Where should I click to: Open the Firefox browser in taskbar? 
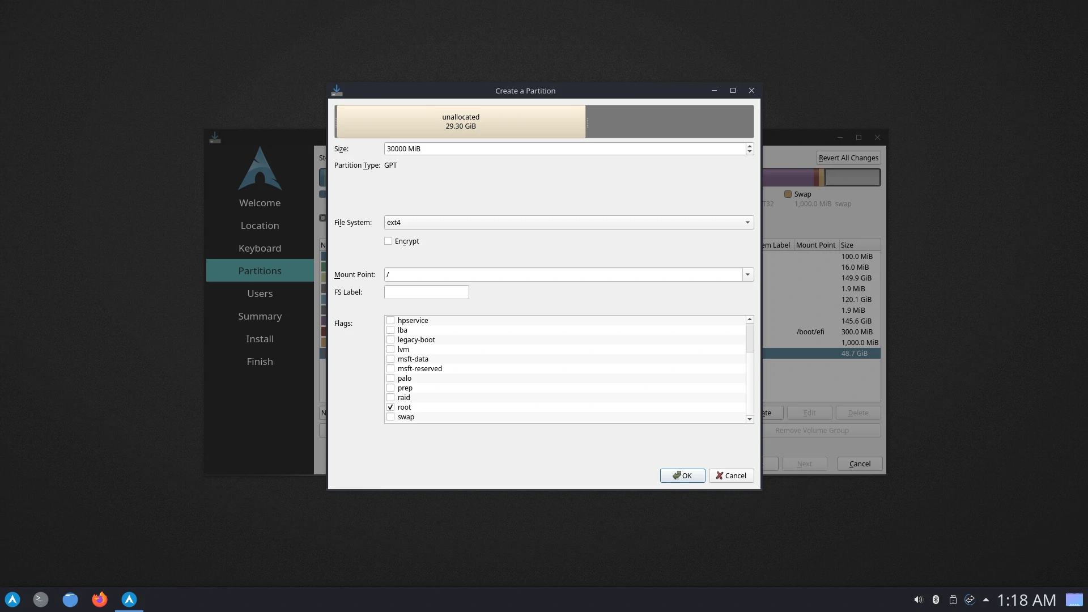100,600
